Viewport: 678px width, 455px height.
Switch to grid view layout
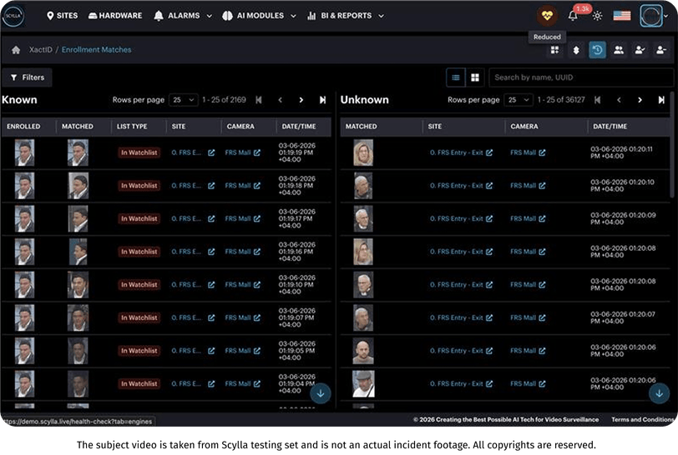click(x=475, y=77)
